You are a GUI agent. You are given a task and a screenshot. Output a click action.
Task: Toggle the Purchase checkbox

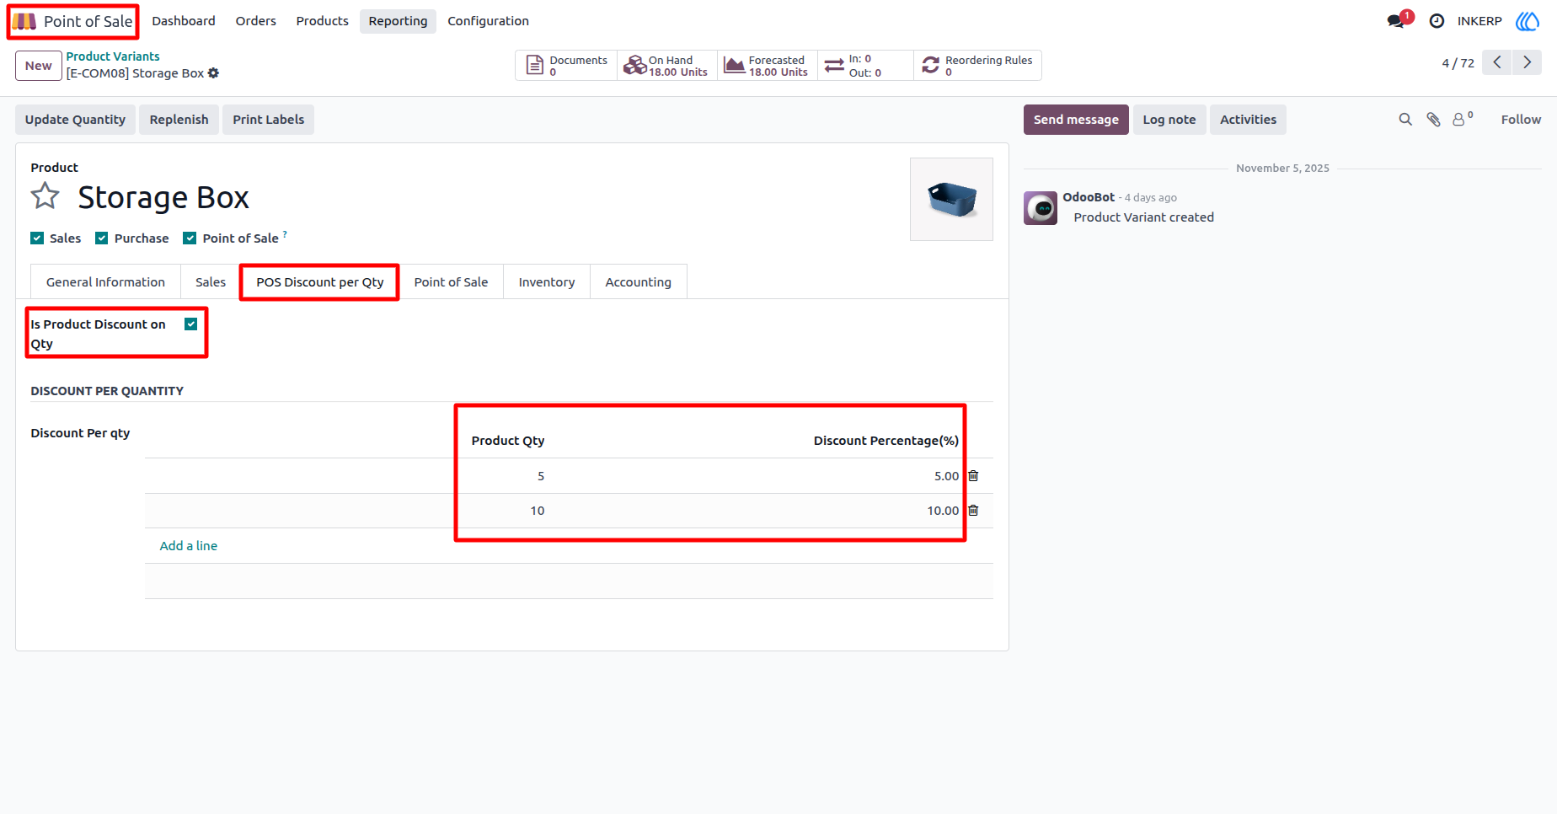click(102, 238)
